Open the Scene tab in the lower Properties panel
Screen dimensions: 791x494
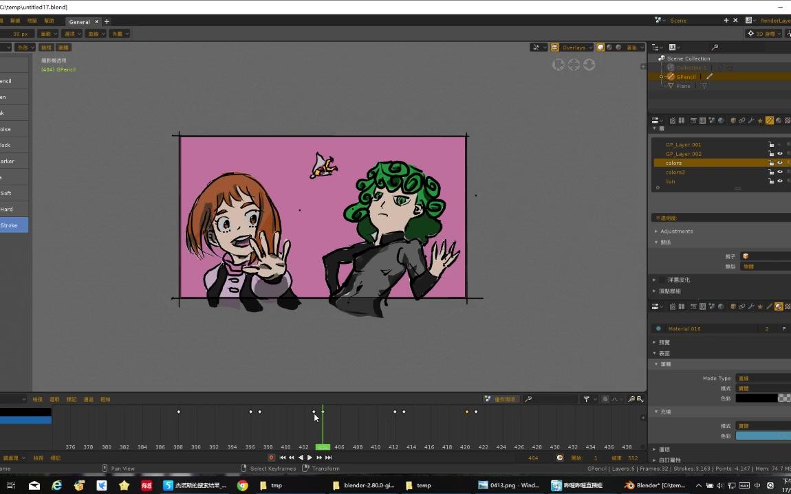pyautogui.click(x=712, y=306)
